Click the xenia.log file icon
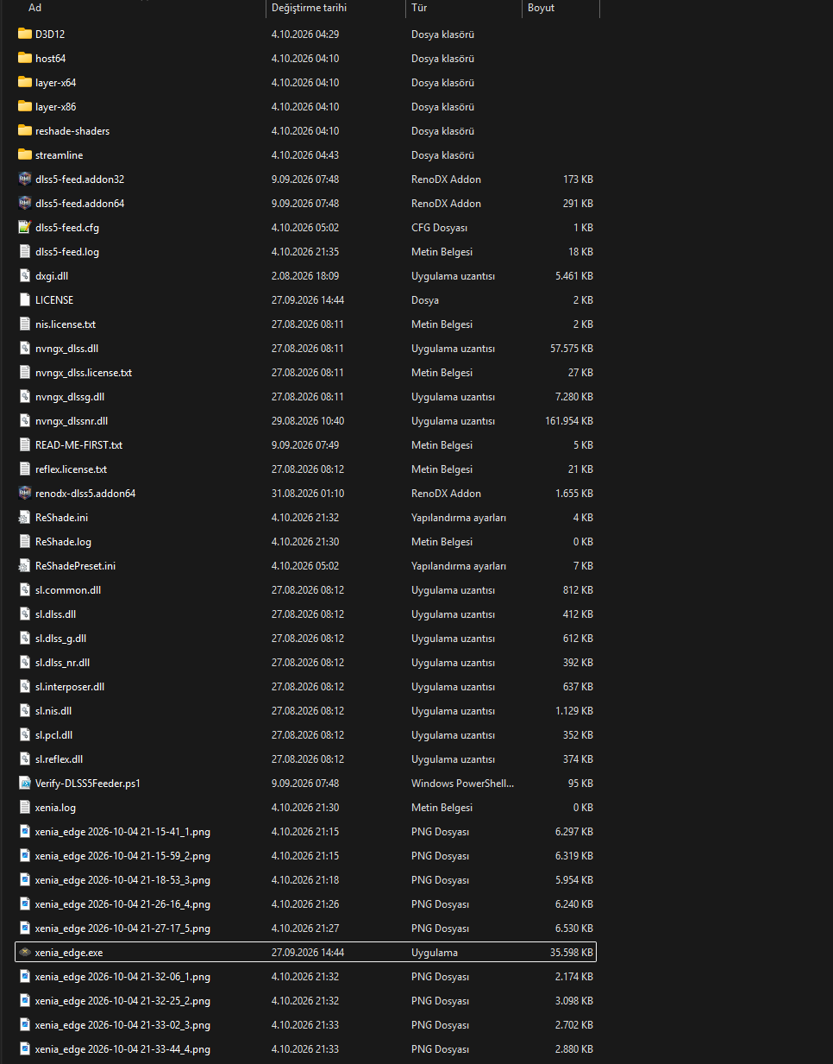 click(x=25, y=808)
